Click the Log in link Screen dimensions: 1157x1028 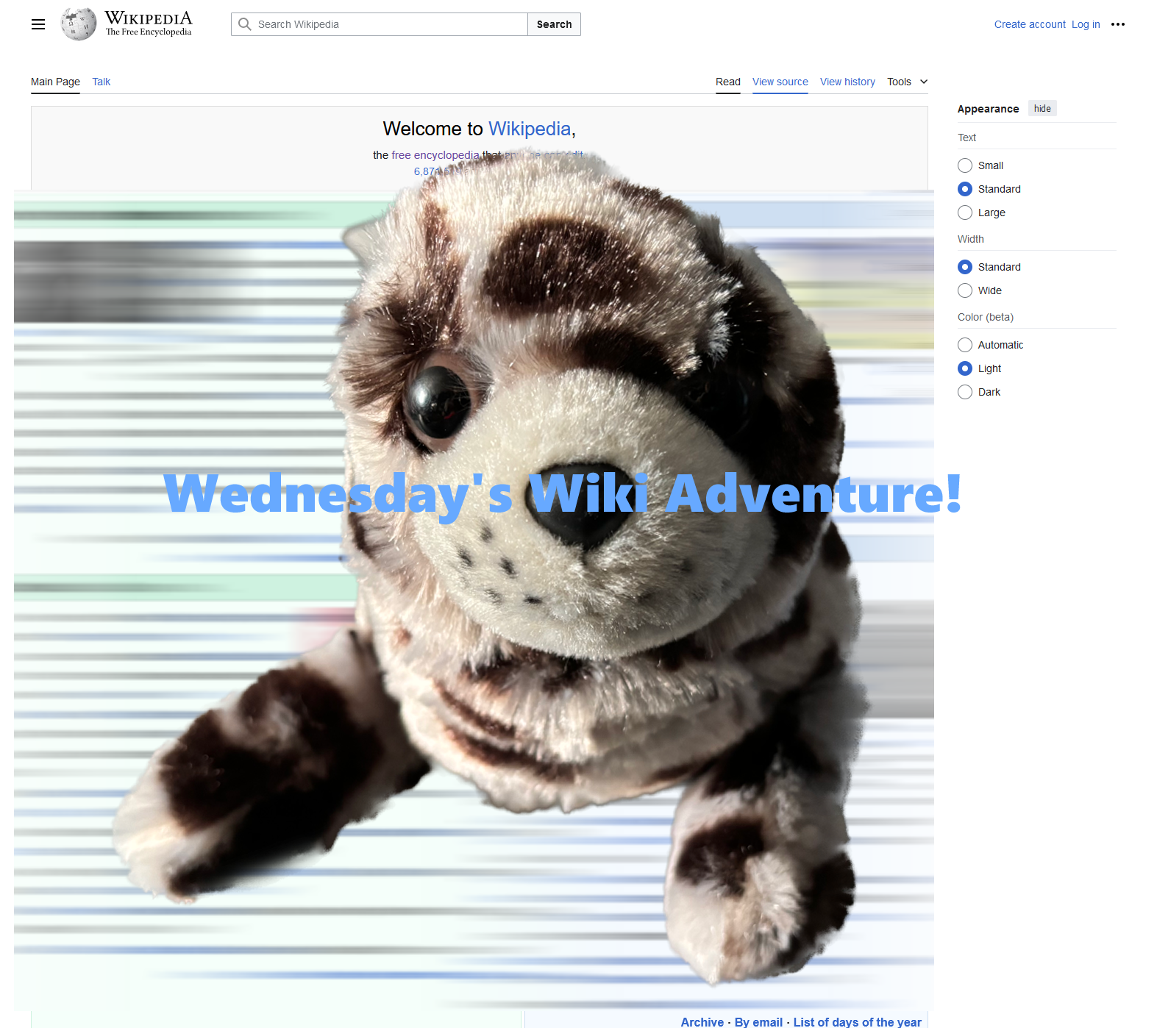(1085, 24)
